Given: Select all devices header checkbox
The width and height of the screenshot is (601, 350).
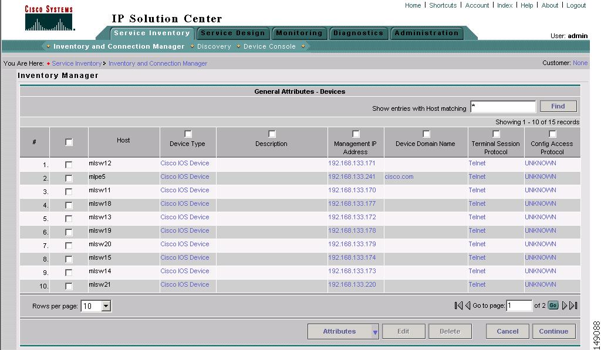Looking at the screenshot, I should (x=69, y=142).
